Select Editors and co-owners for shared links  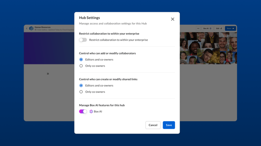[81, 86]
